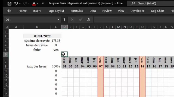The height and width of the screenshot is (97, 174).
Task: Click the value 8 in column C
Action: coord(56,45)
